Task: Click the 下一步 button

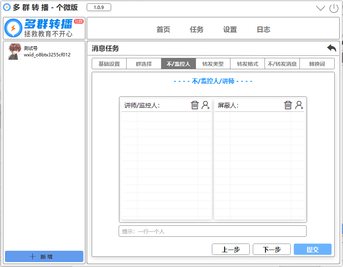Action: pyautogui.click(x=272, y=249)
